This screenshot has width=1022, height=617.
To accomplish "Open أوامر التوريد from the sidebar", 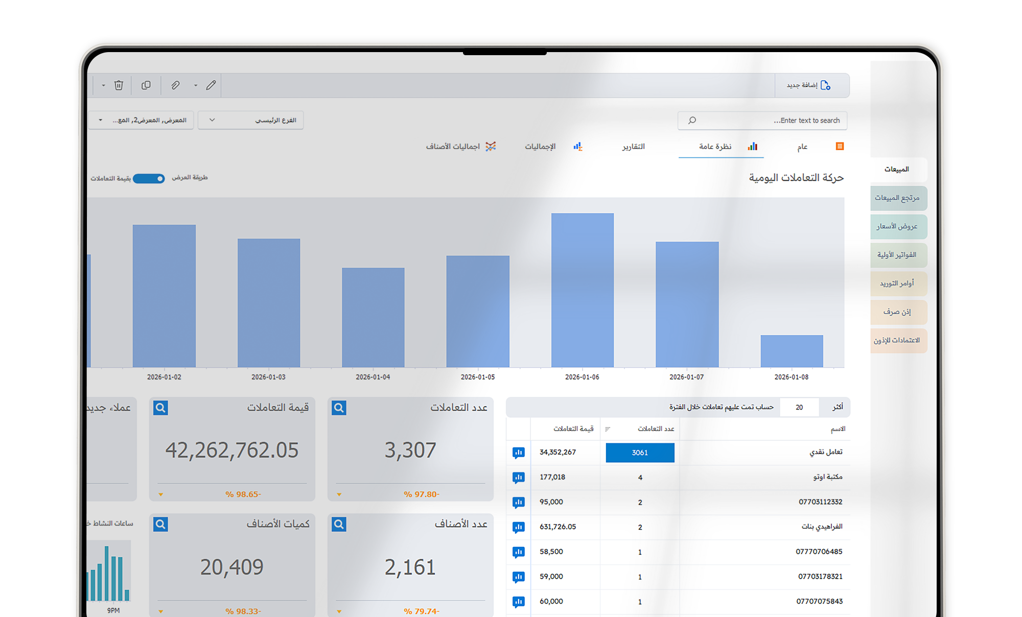I will [x=898, y=283].
